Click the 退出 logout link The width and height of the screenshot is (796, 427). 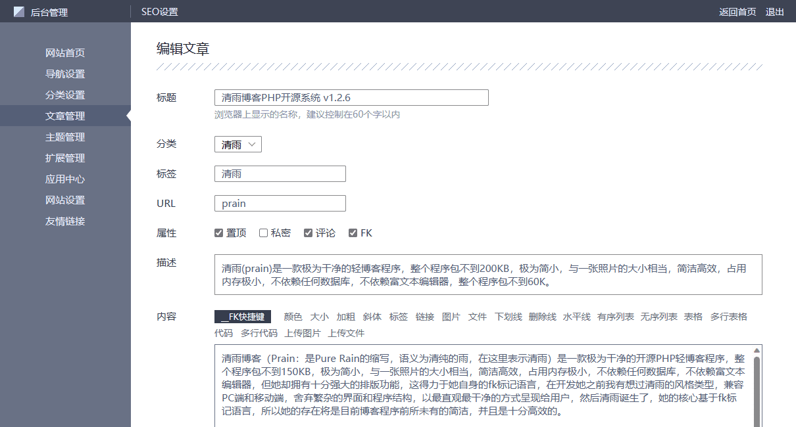tap(775, 12)
